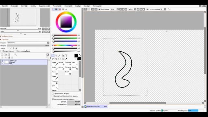Select the Shape tool icon

click(x=63, y=56)
